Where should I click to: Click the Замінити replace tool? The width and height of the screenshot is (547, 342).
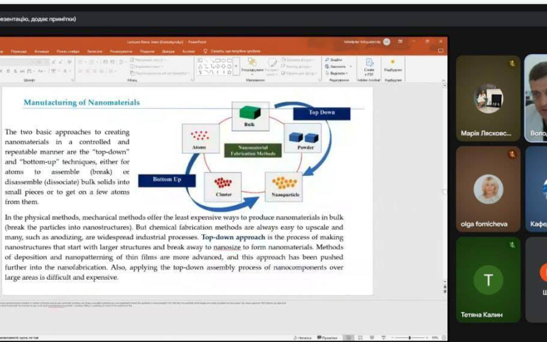tap(335, 66)
